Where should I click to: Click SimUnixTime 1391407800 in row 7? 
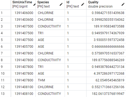23,53
